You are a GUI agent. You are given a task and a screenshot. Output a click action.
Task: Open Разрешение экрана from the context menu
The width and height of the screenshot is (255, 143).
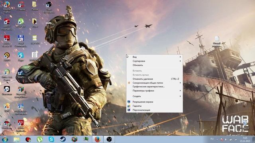tap(154, 102)
